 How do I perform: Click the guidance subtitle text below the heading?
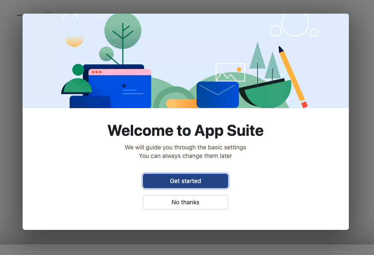pyautogui.click(x=185, y=151)
